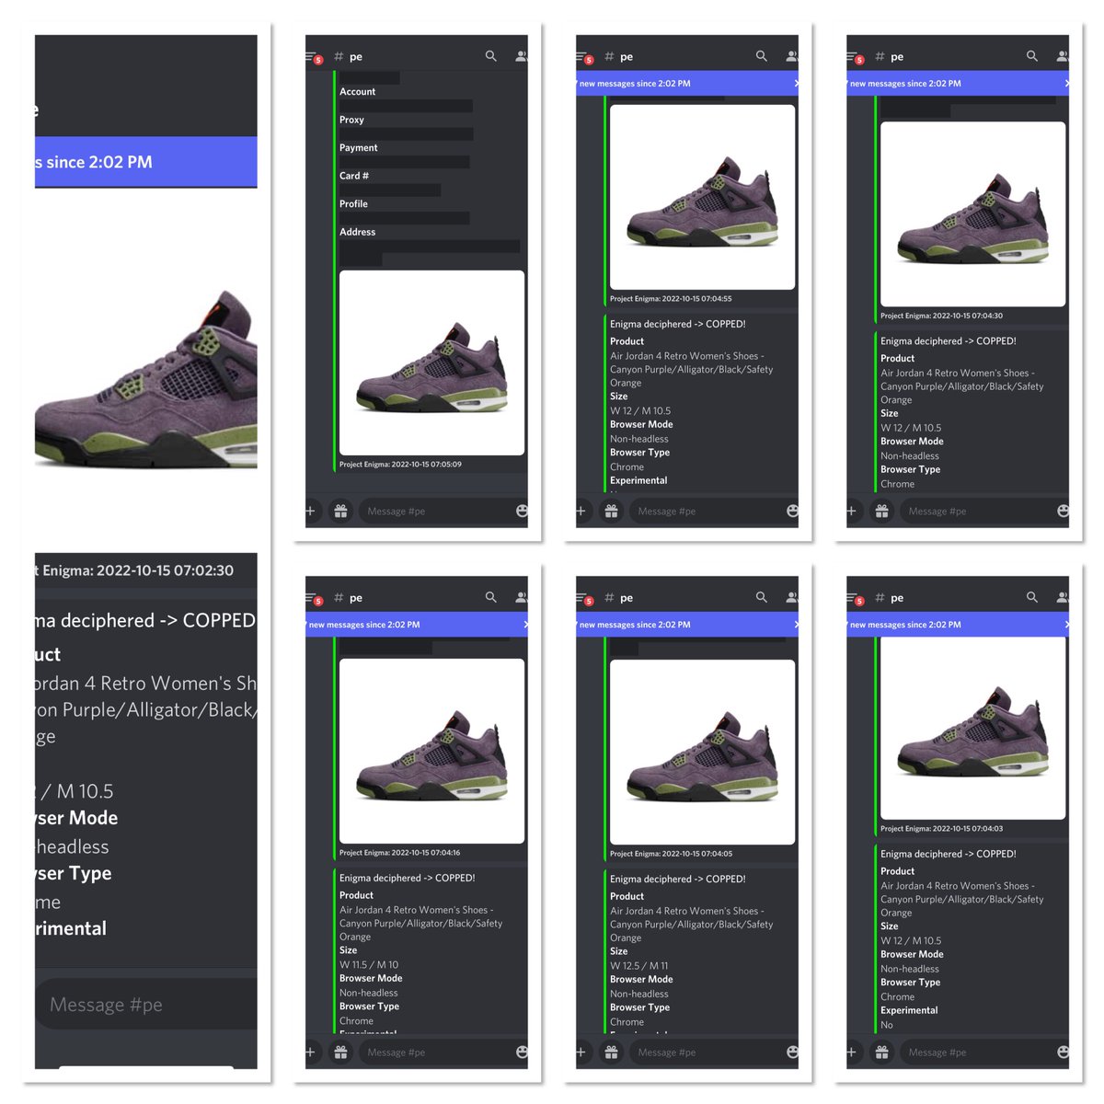
Task: Open the channel menu with badge in the 07:04:30 screenshot
Action: click(x=856, y=57)
